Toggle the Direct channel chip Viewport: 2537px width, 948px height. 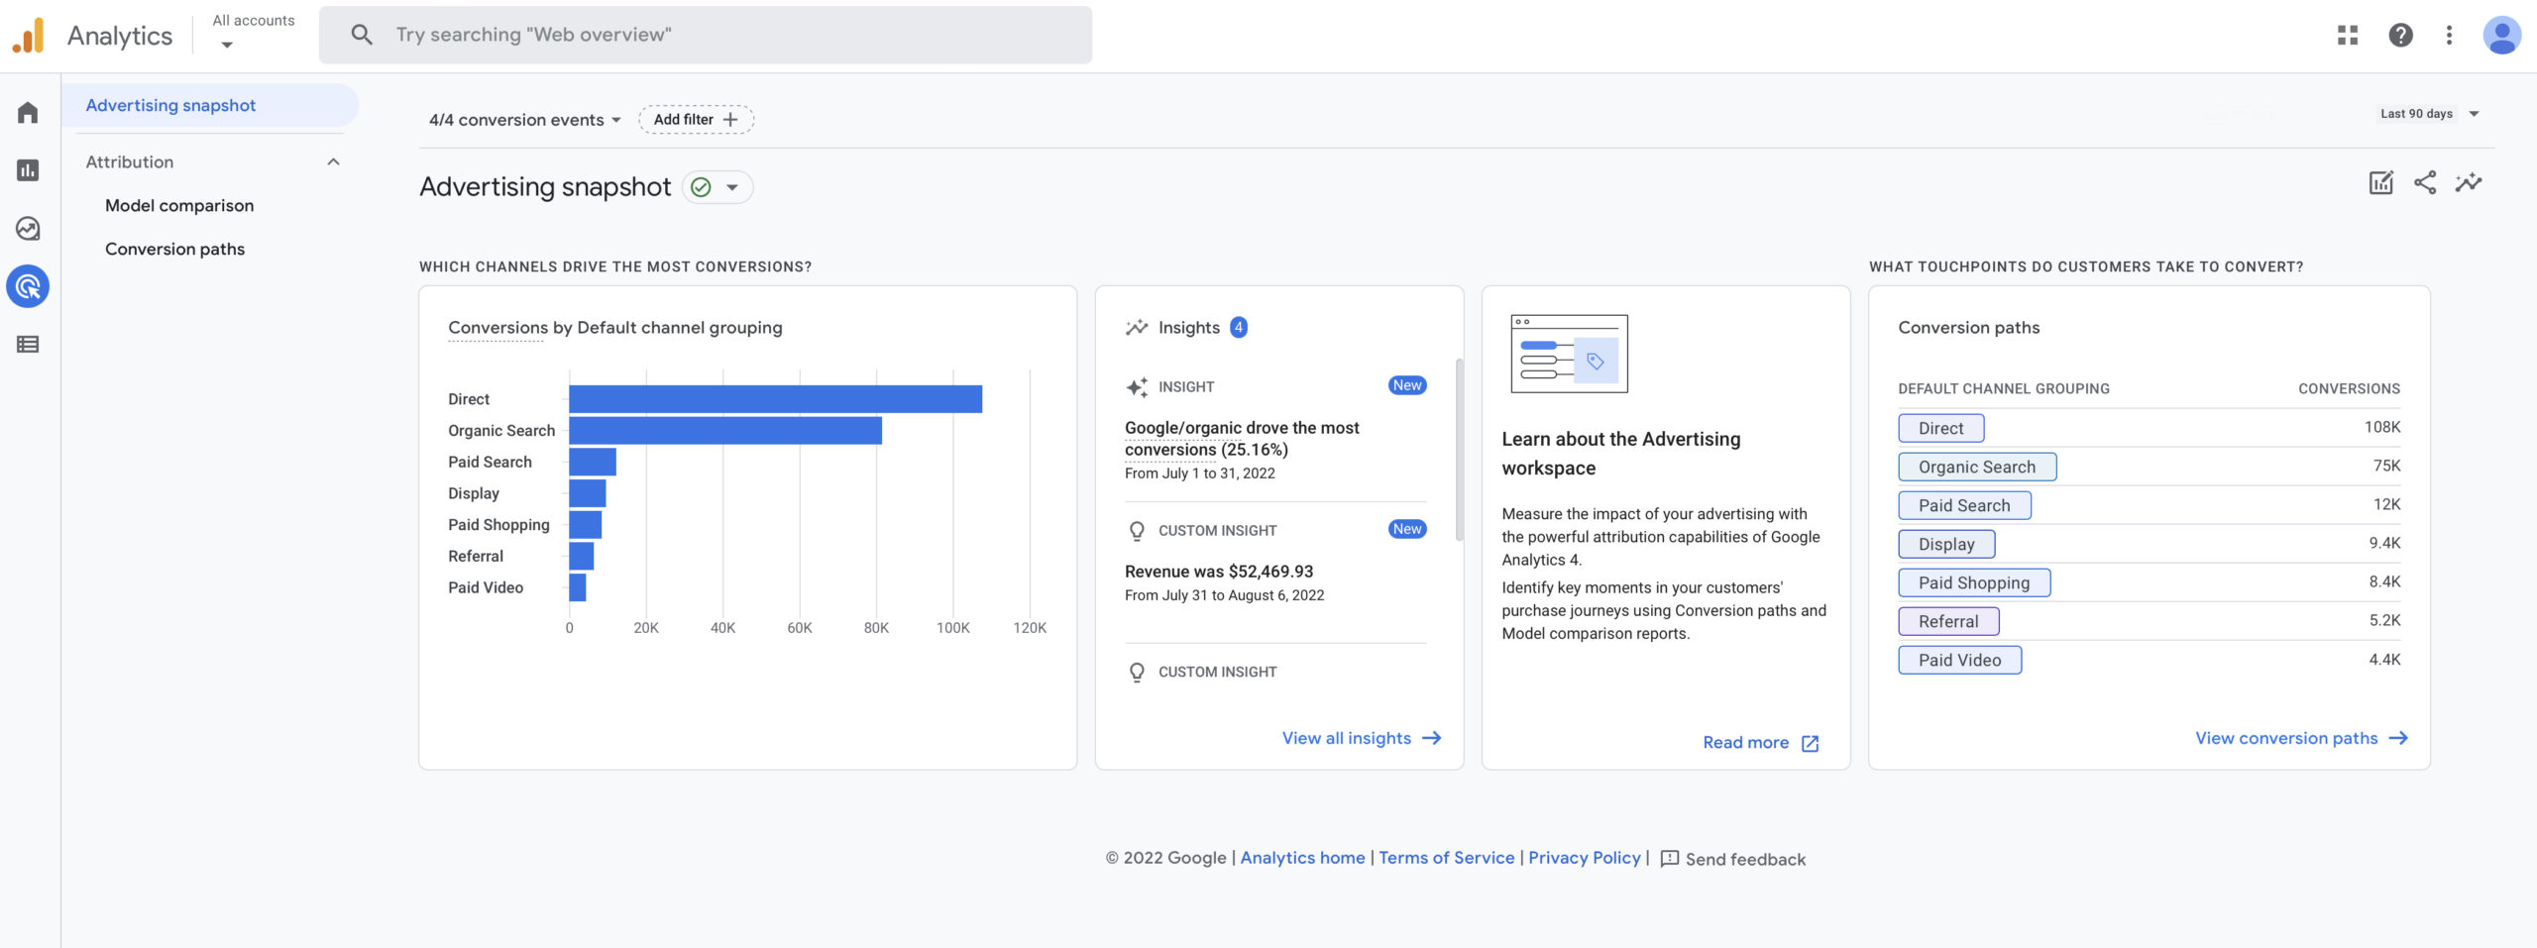tap(1940, 427)
